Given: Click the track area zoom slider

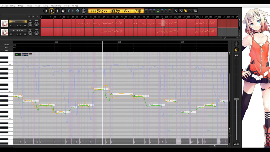Looking at the screenshot, I should pos(224,37).
